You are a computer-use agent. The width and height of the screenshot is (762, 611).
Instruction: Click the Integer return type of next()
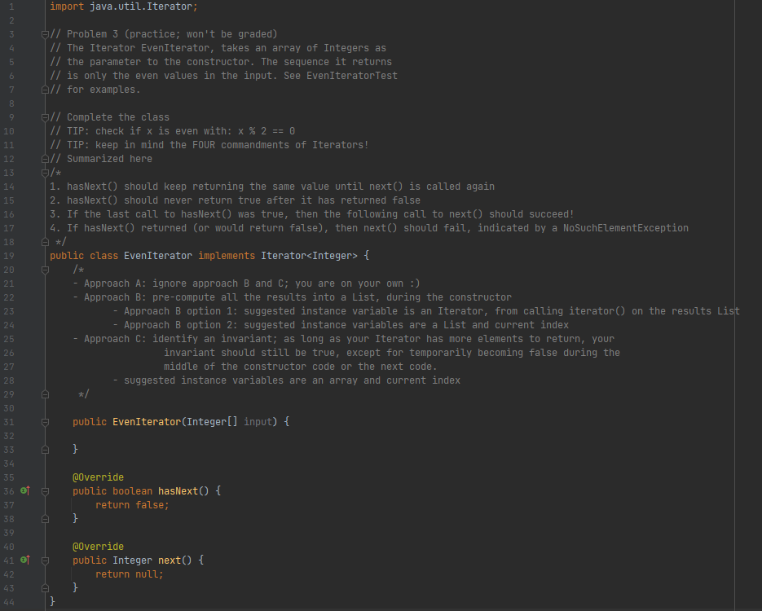click(132, 560)
